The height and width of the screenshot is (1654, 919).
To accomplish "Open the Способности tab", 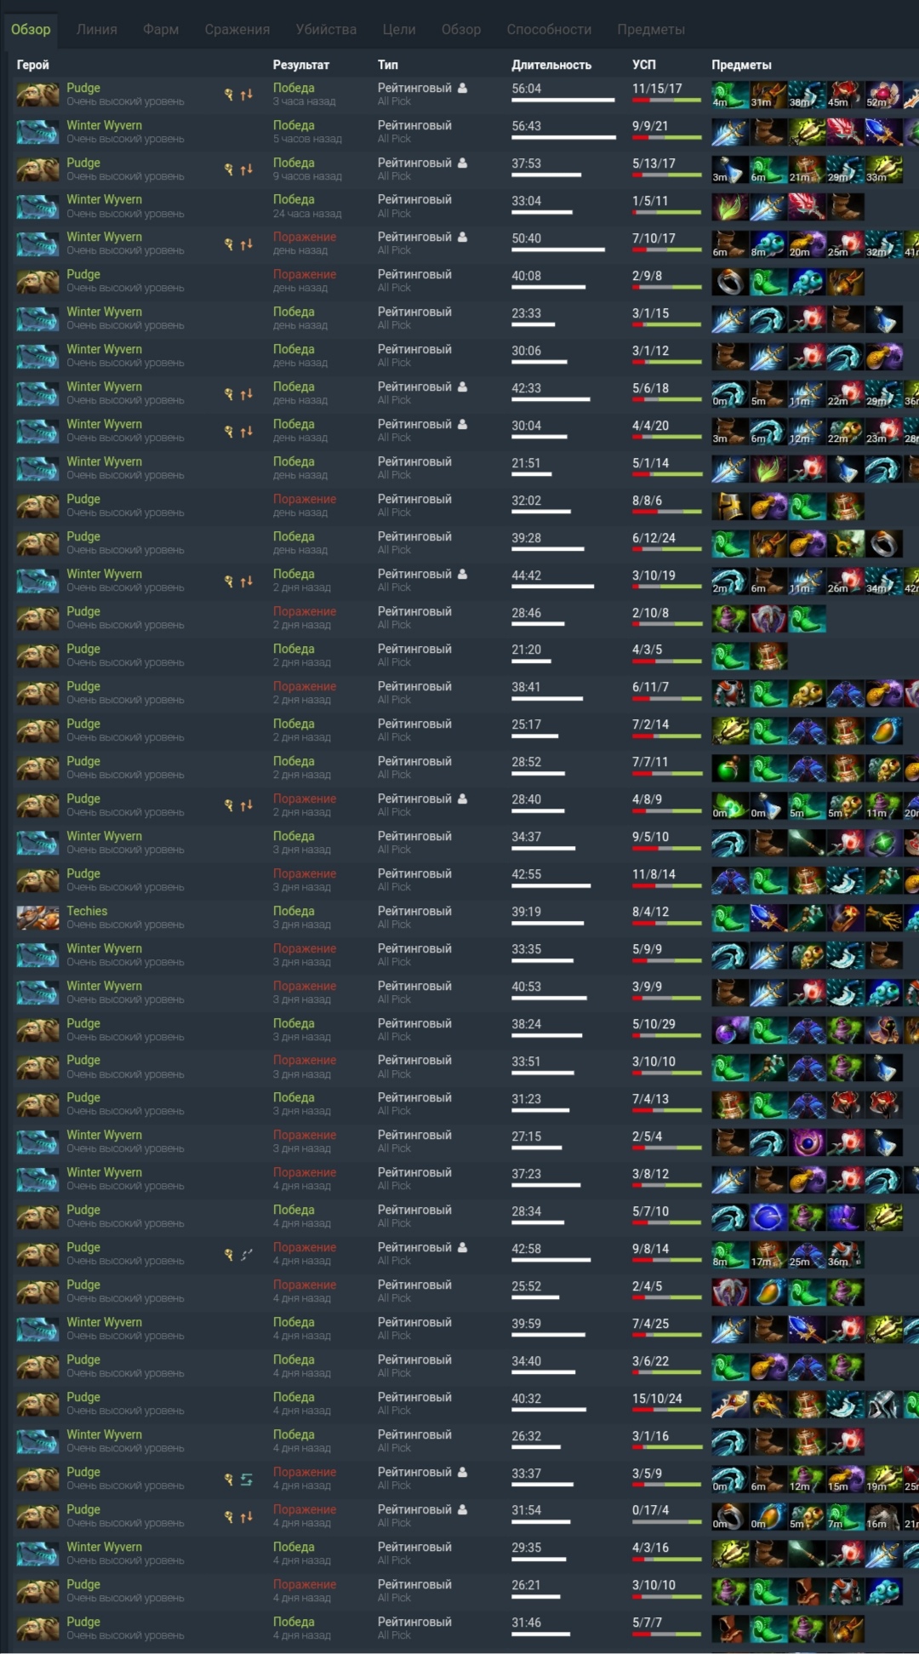I will tap(549, 29).
